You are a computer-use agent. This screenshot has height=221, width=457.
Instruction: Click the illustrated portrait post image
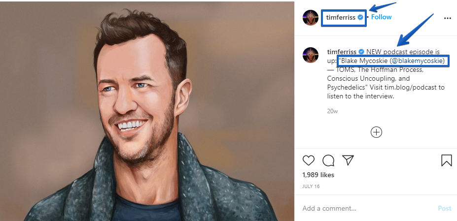[147, 111]
